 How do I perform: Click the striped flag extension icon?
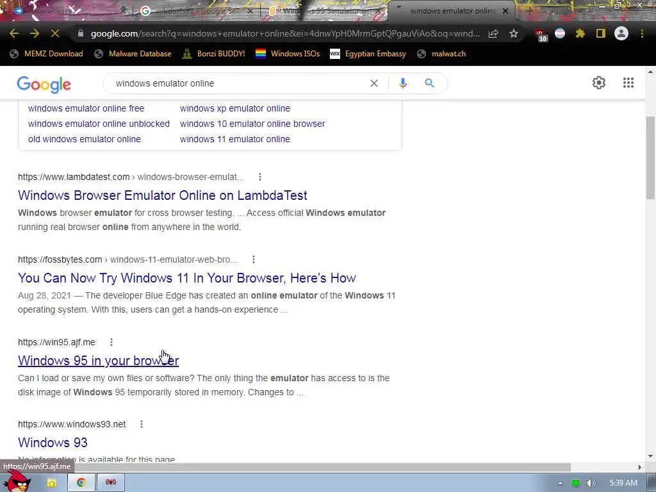pyautogui.click(x=560, y=33)
